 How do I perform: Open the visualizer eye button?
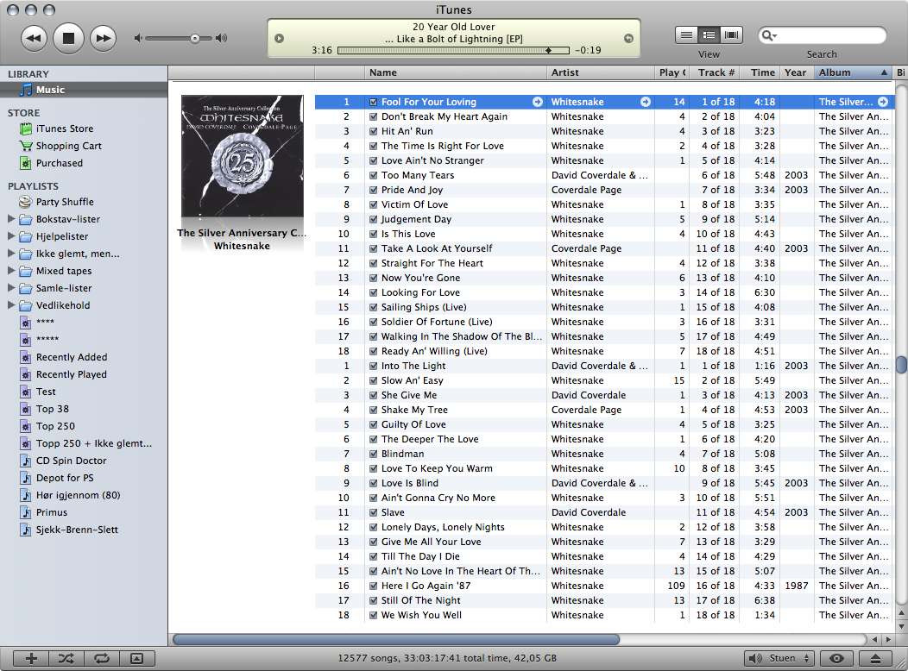coord(836,658)
